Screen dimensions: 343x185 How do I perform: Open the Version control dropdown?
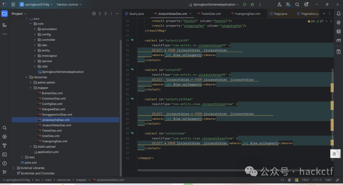[x=69, y=4]
